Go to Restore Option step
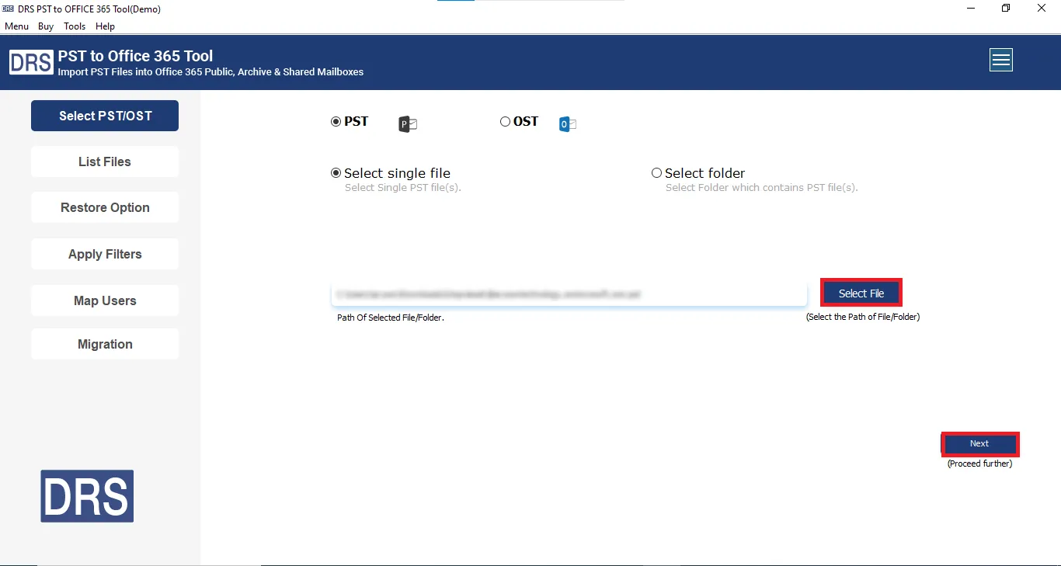Viewport: 1061px width, 566px height. click(105, 207)
